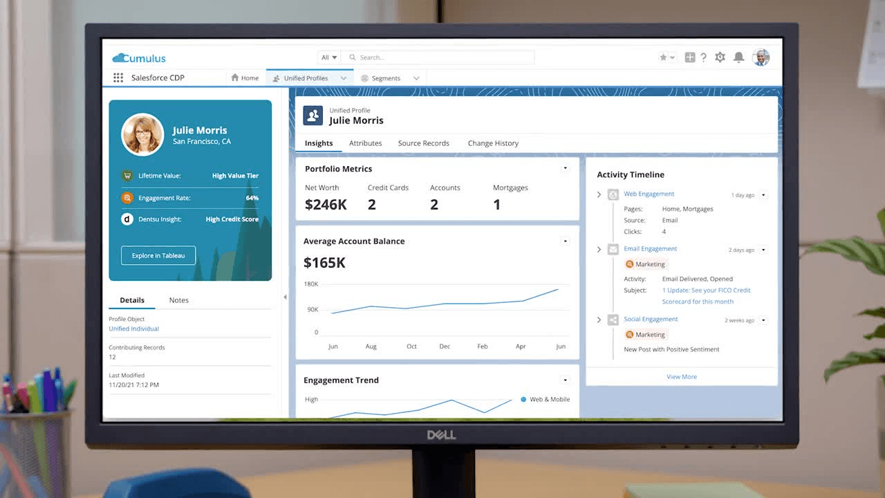This screenshot has width=885, height=498.
Task: Click the Dentsu Insight logo icon
Action: click(x=127, y=219)
